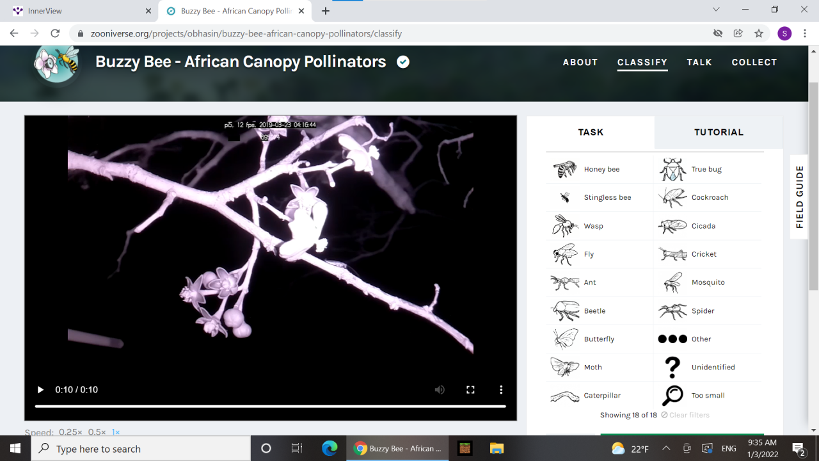819x461 pixels.
Task: Open the ABOUT page
Action: [x=580, y=62]
